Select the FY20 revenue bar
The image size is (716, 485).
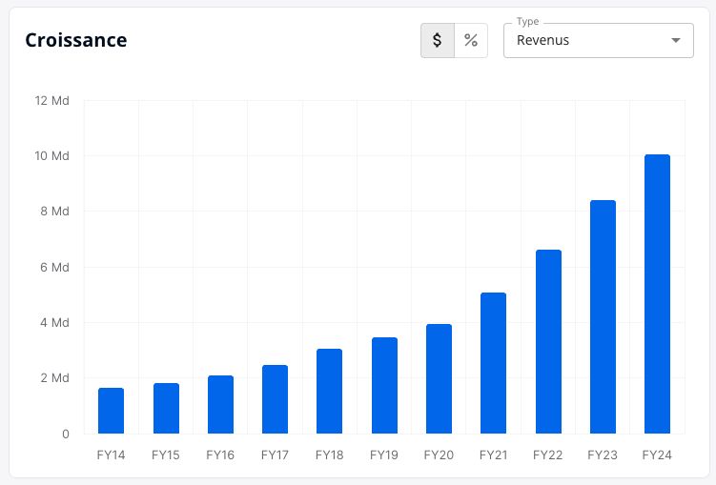click(439, 378)
